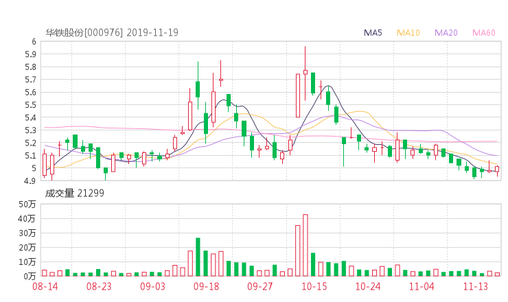This screenshot has width=508, height=302.
Task: Click the price axis label 5.5
Action: pos(30,105)
